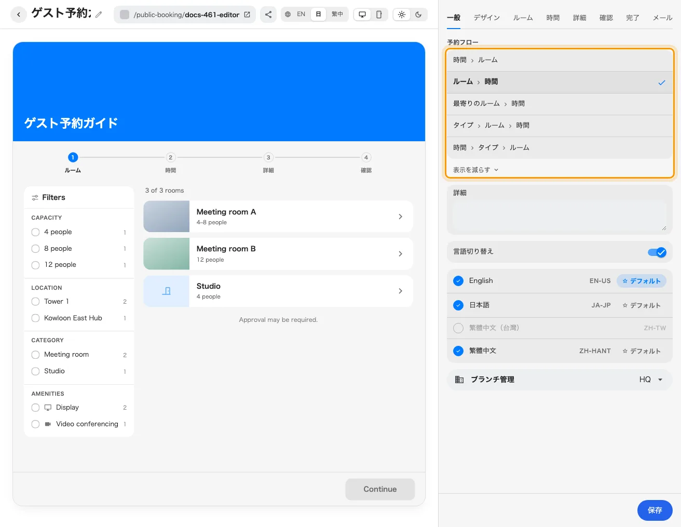Screen dimensions: 681x527
Task: Open the Studio room thumbnail
Action: click(x=166, y=291)
